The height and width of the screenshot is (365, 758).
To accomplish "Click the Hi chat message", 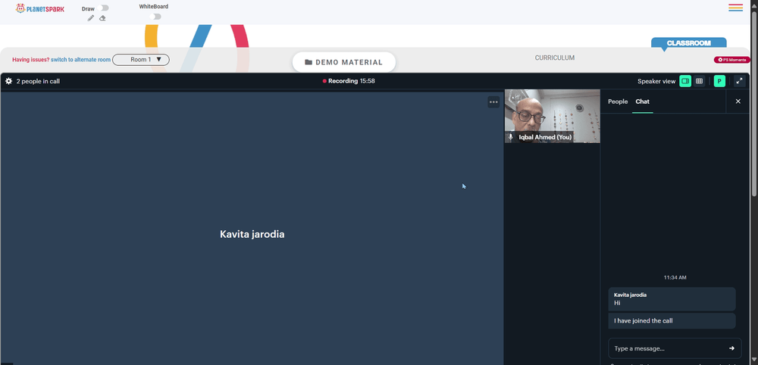I will point(672,299).
